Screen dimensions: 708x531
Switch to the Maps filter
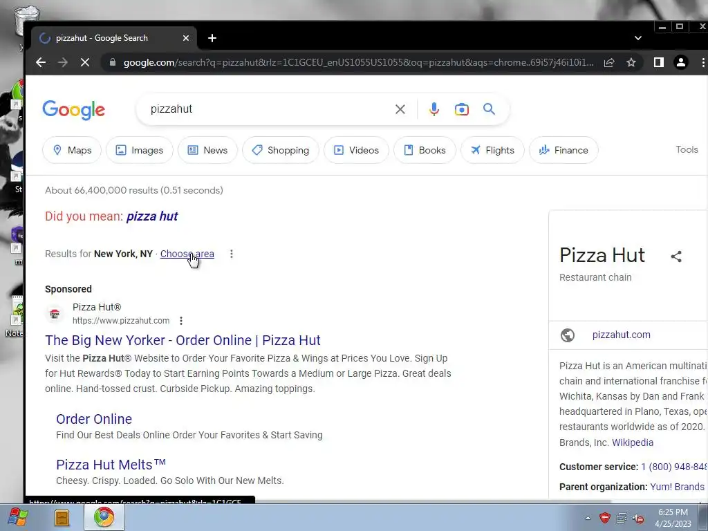click(x=72, y=150)
